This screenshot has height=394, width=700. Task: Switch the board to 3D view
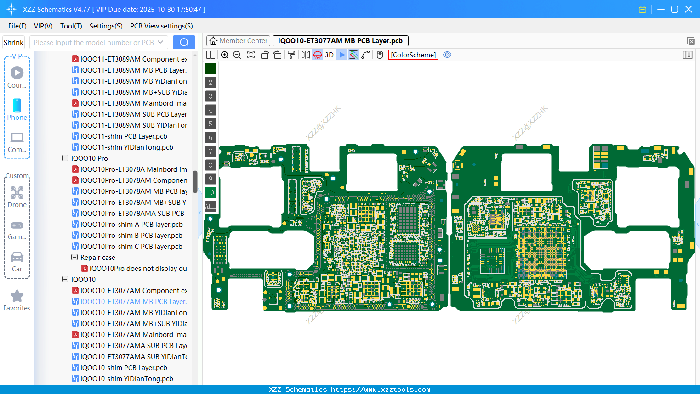[328, 55]
